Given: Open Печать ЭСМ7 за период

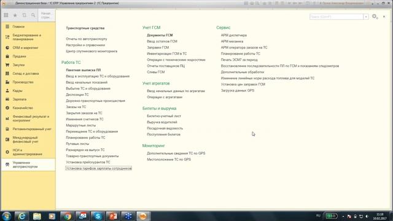Looking at the screenshot, I should click(239, 60).
